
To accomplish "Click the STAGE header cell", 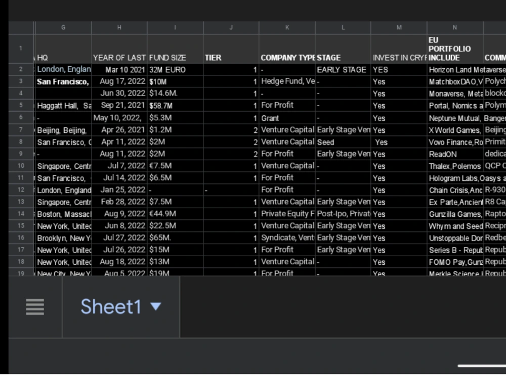I will tap(343, 49).
